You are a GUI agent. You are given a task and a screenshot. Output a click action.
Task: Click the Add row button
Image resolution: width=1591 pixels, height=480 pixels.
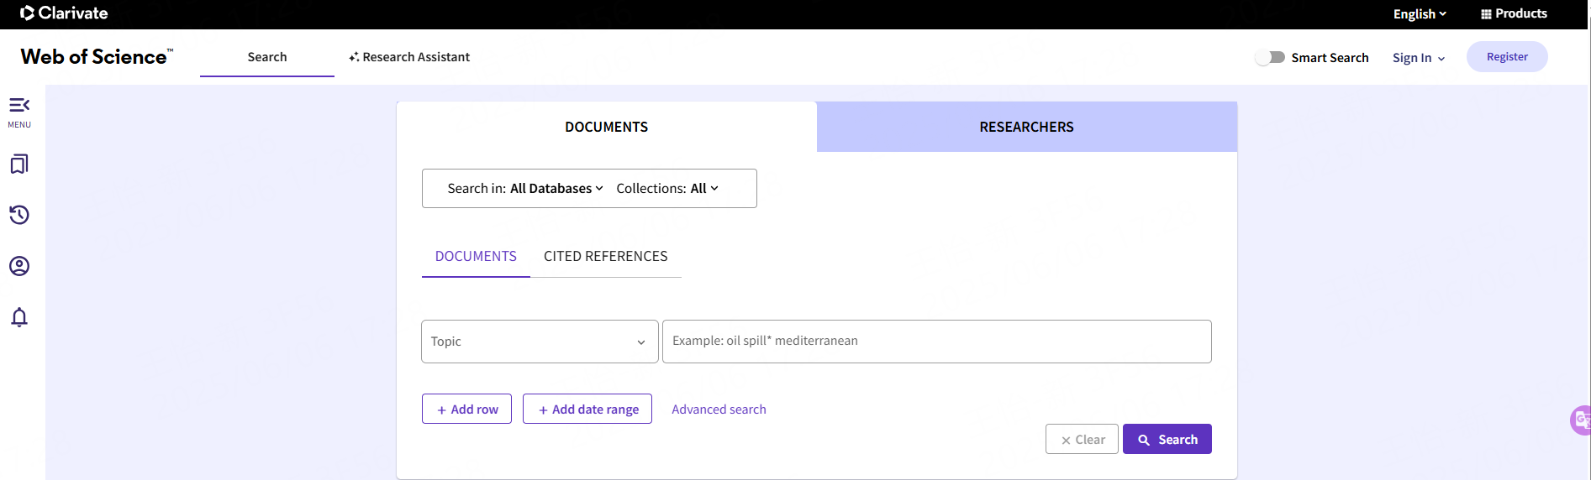(466, 409)
